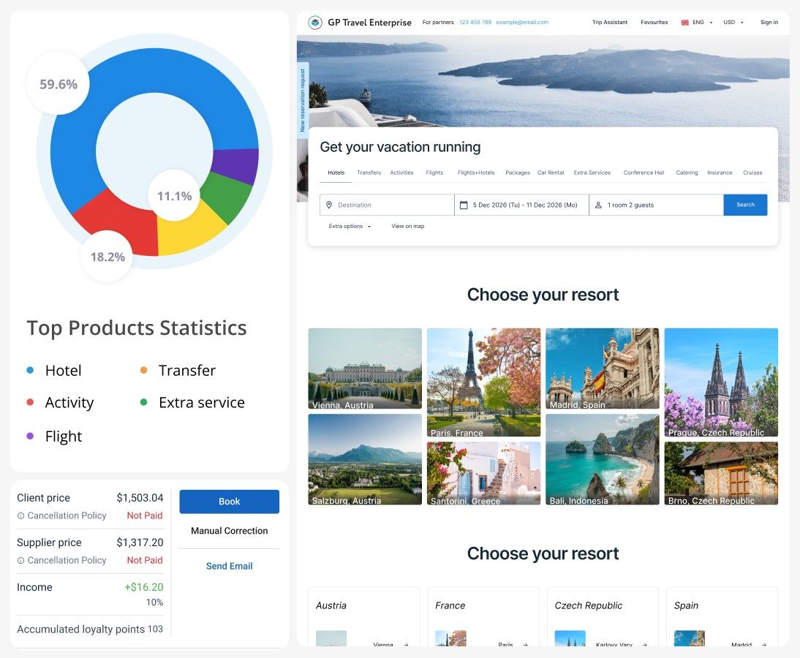Click the arrow next to Paris

[526, 645]
